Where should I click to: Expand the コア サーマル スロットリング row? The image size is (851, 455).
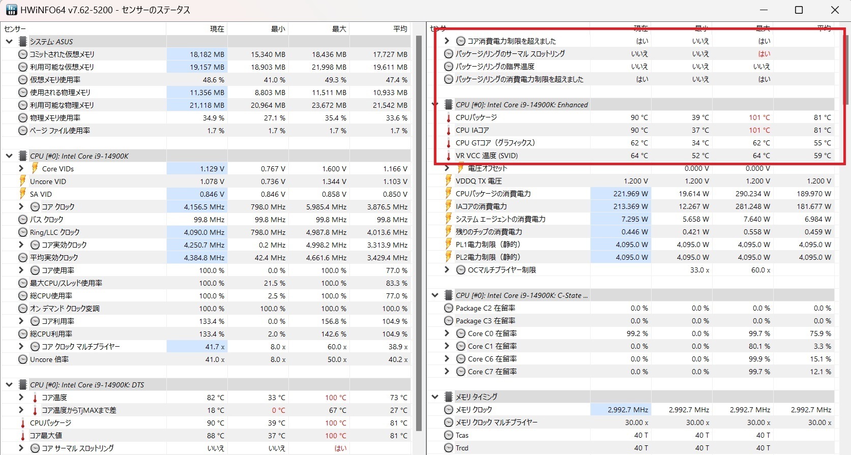[21, 448]
